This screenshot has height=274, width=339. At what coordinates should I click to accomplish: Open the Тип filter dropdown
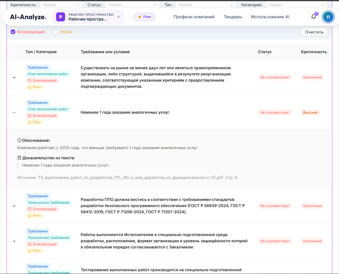click(x=206, y=5)
